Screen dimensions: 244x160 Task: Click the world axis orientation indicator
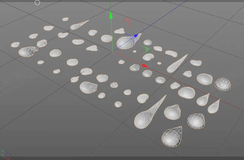click(x=5, y=155)
